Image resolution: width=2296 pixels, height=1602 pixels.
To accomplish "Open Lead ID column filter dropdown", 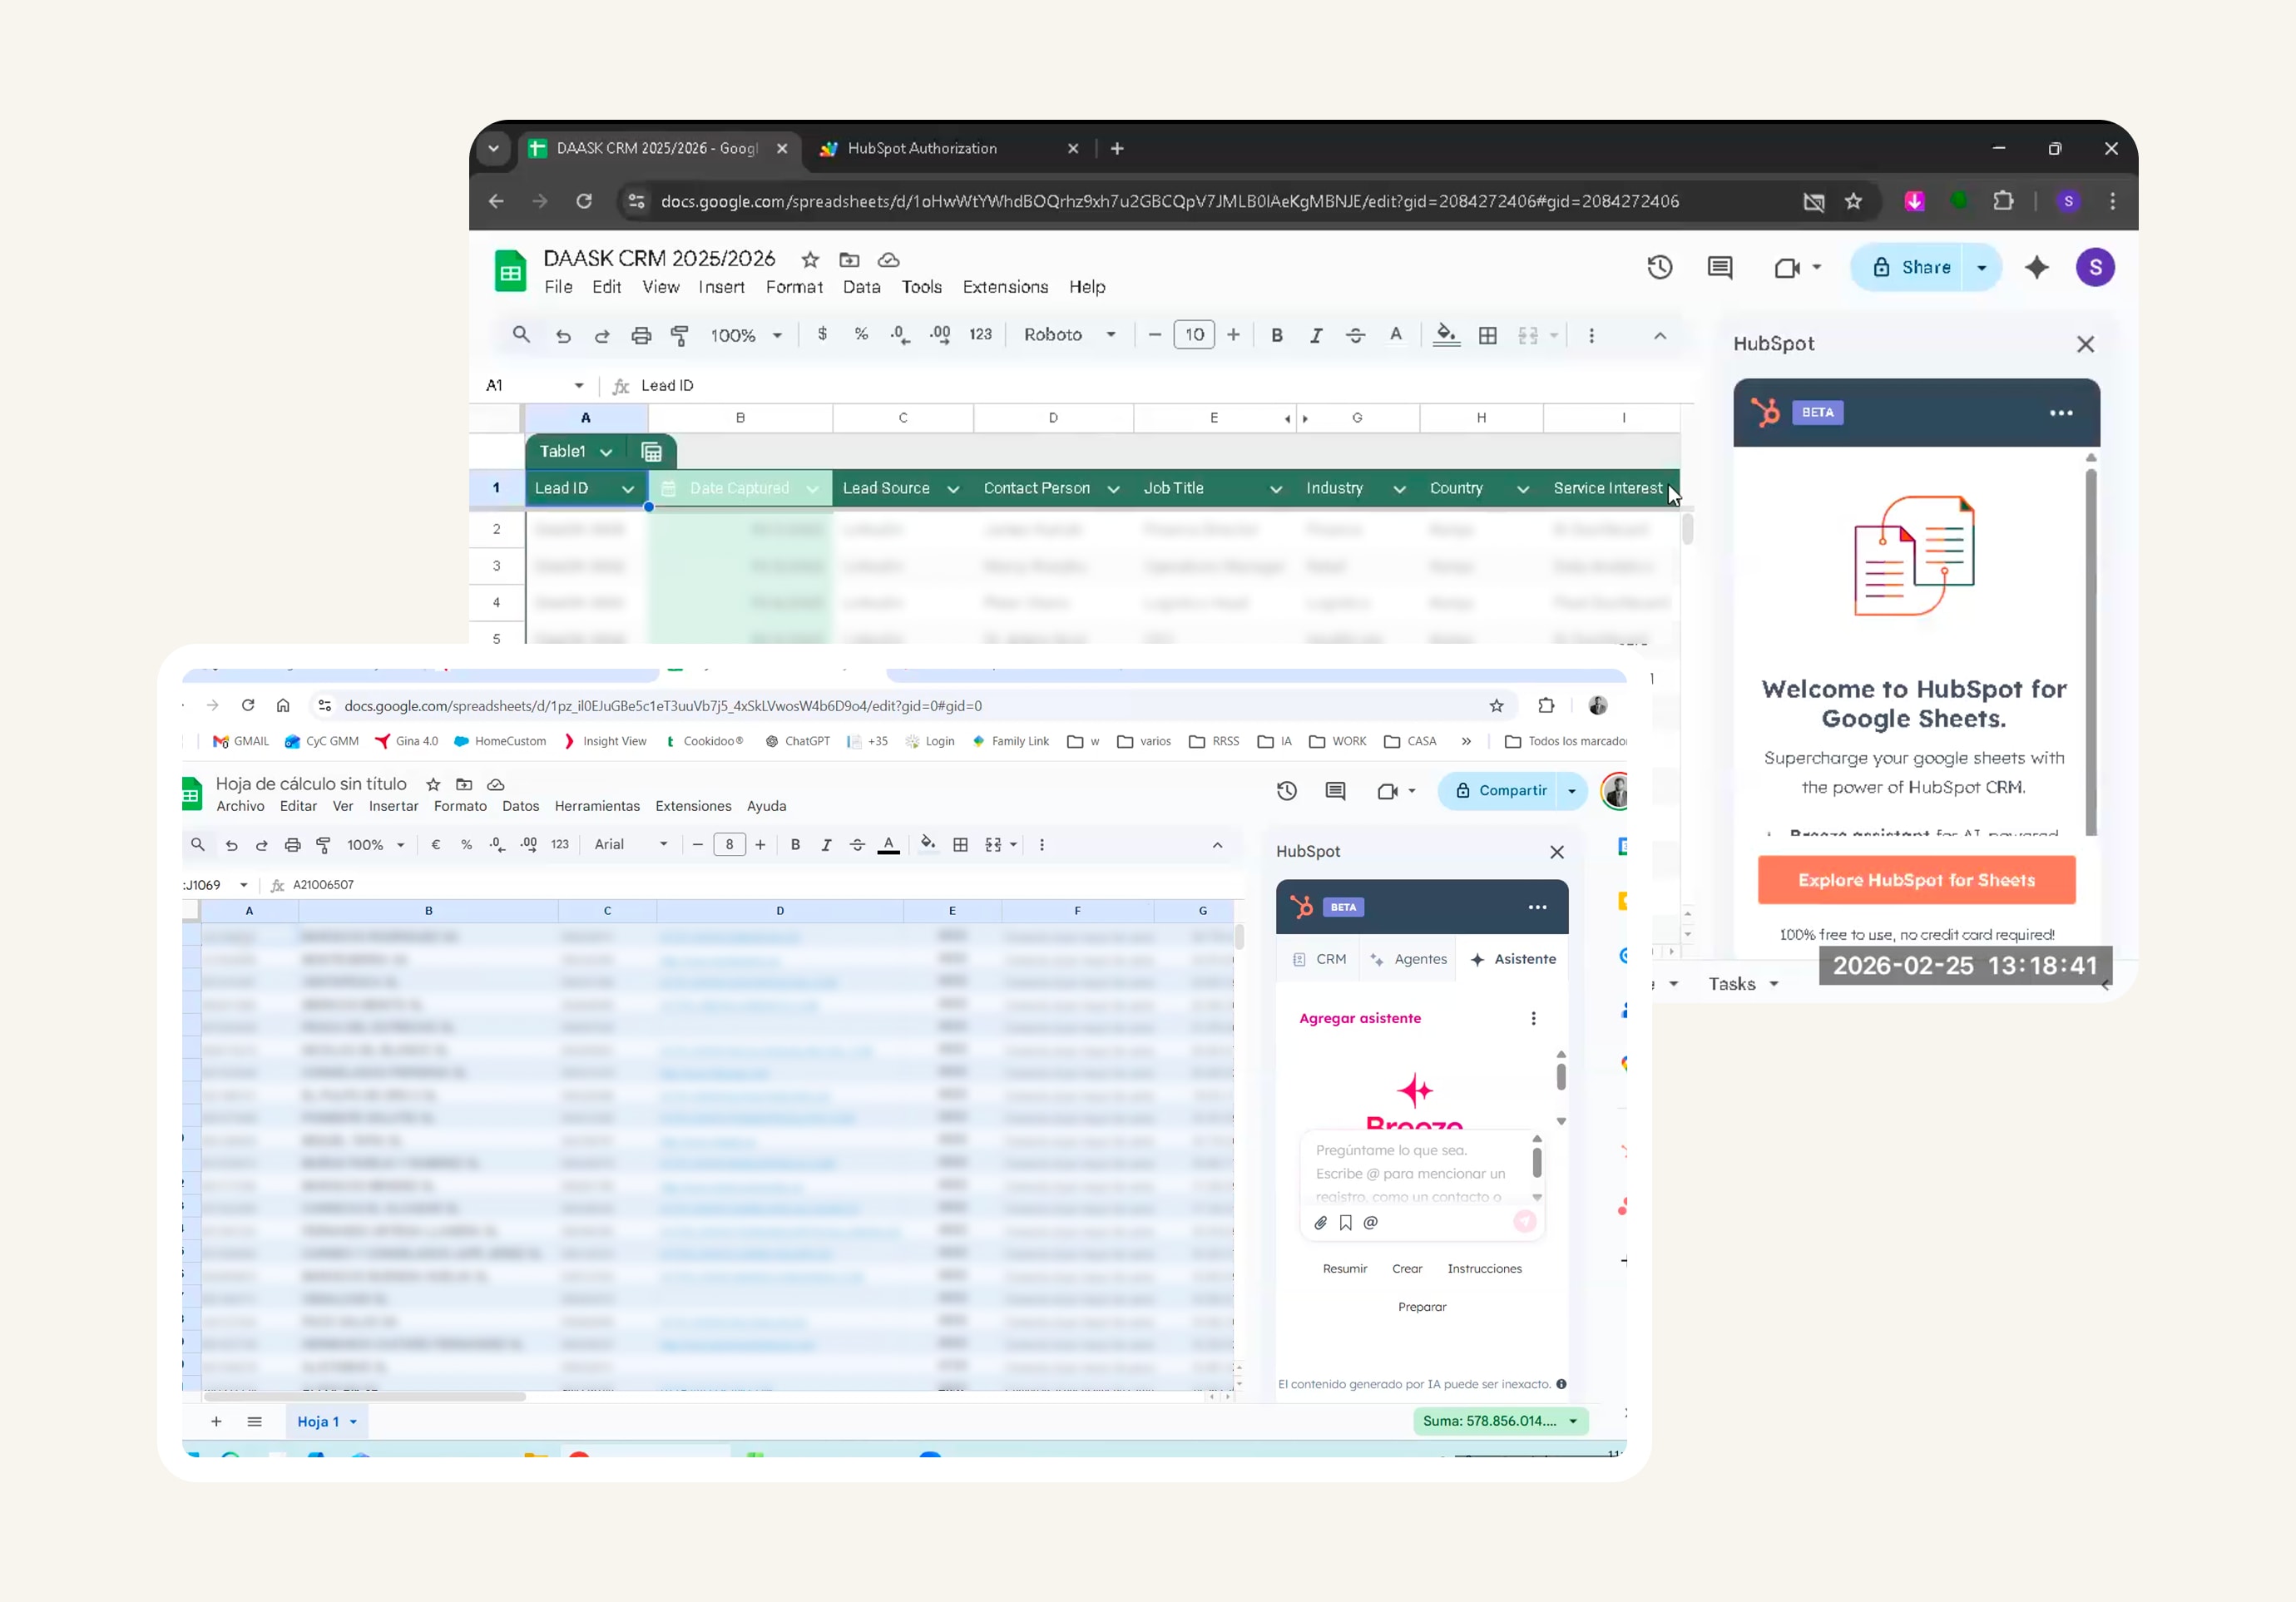I will coord(628,489).
